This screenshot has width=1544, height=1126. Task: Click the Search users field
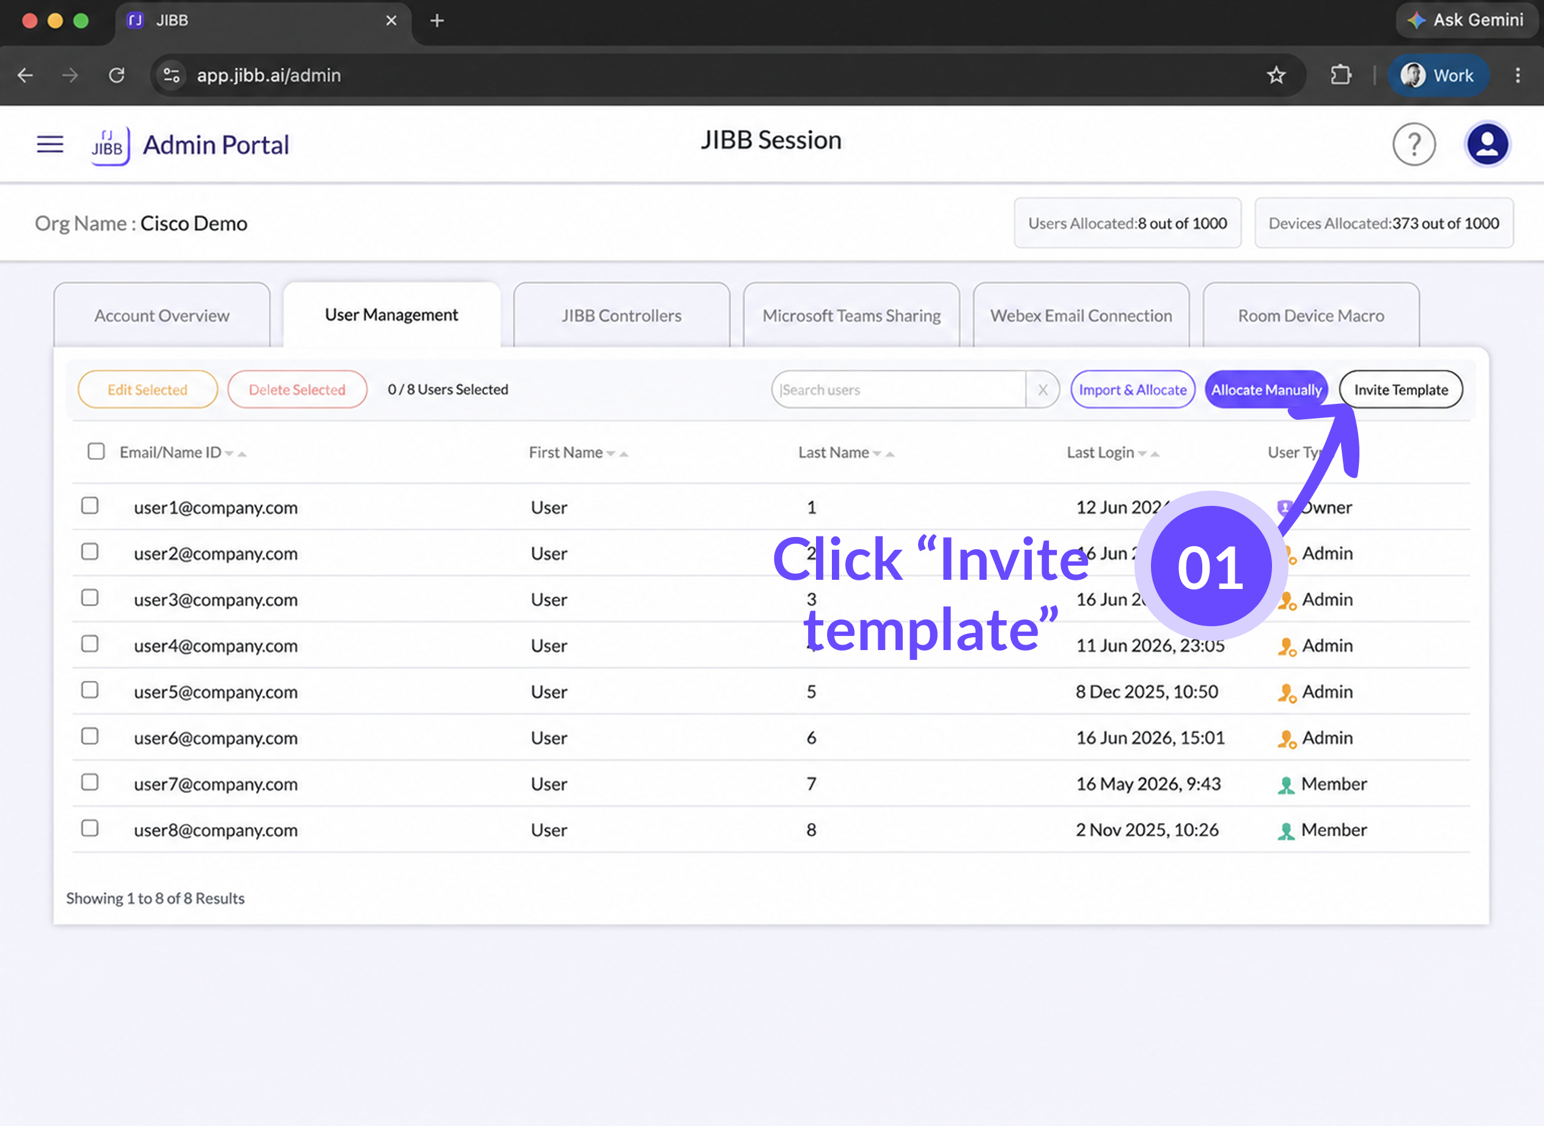click(898, 390)
